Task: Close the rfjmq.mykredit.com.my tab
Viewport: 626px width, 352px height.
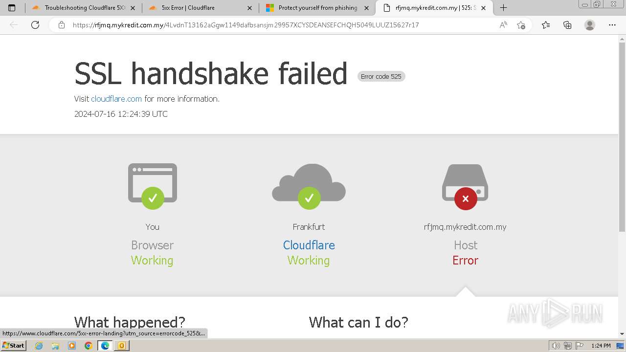Action: point(484,8)
